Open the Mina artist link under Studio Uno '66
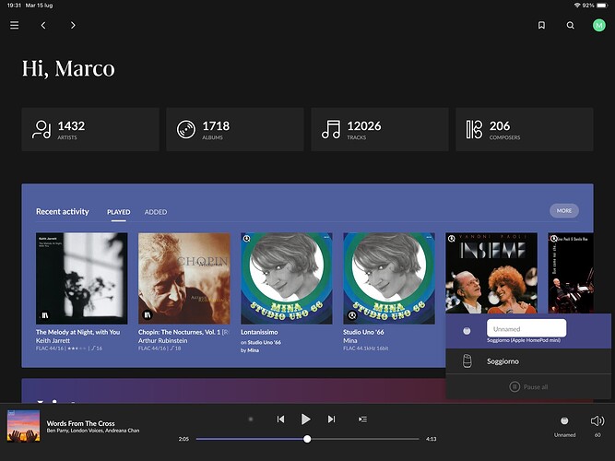Image resolution: width=615 pixels, height=461 pixels. pos(349,340)
